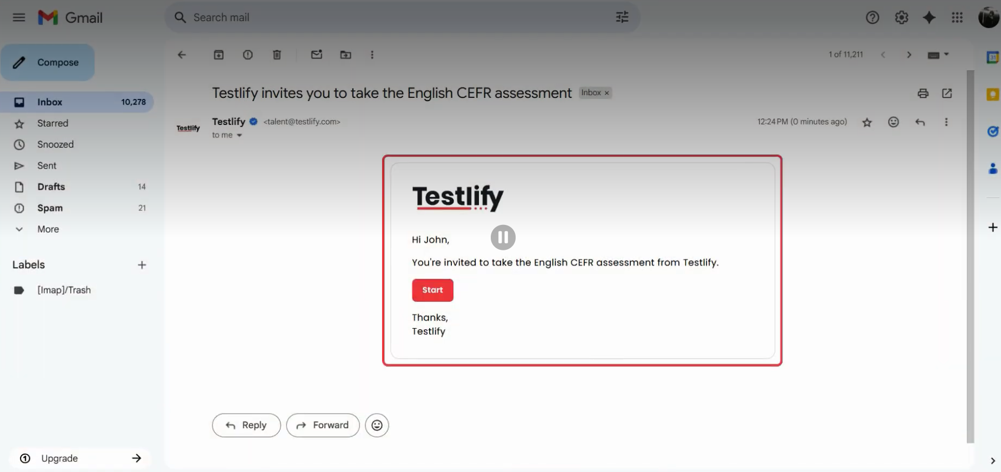Click the Testlify logo in the email

click(x=458, y=197)
